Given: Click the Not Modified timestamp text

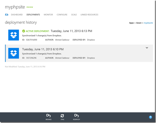Looking at the screenshot, I should click(25, 67).
